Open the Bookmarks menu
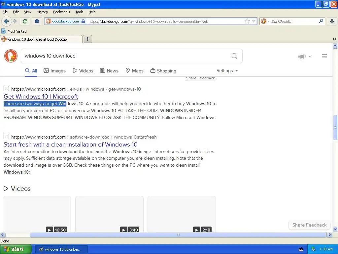This screenshot has height=254, width=338. [x=61, y=12]
